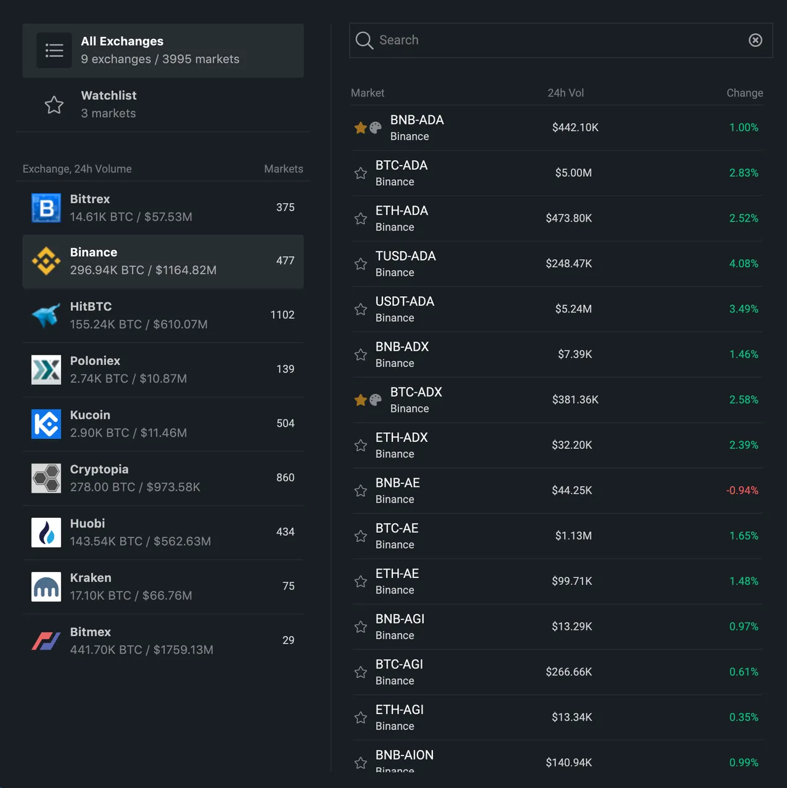Select the Bitmex exchange name
787x788 pixels.
pyautogui.click(x=91, y=632)
